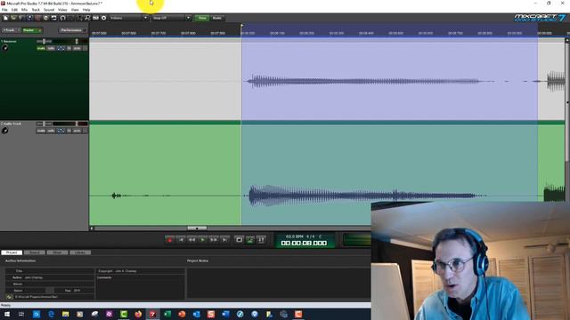Click the green Play button in transport
The image size is (570, 320).
click(202, 239)
